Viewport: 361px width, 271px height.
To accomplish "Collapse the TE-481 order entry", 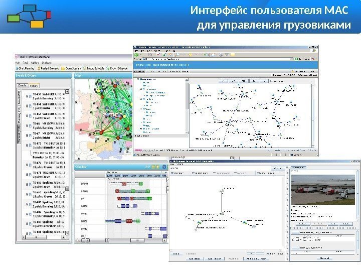I will click(27, 185).
